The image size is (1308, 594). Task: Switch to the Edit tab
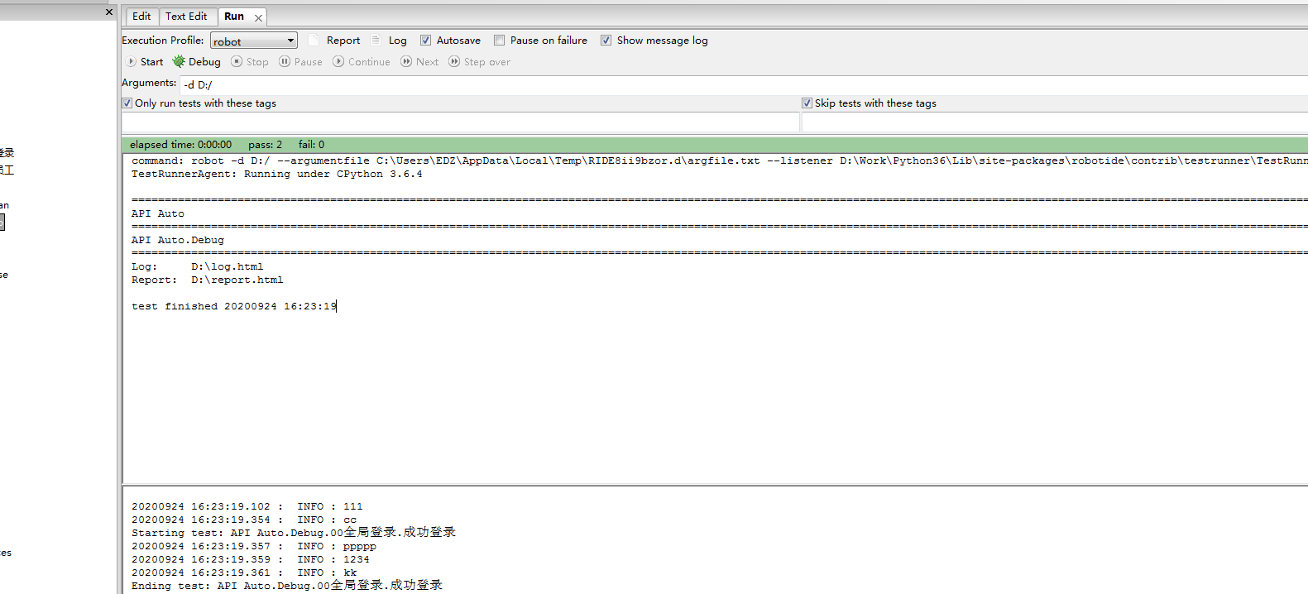[141, 17]
